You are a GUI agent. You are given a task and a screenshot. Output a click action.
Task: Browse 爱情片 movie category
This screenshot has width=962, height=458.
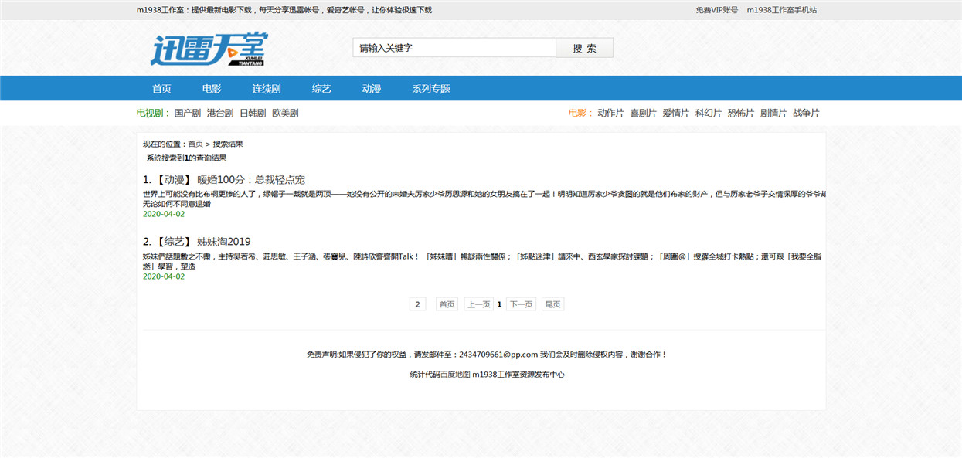[x=675, y=113]
